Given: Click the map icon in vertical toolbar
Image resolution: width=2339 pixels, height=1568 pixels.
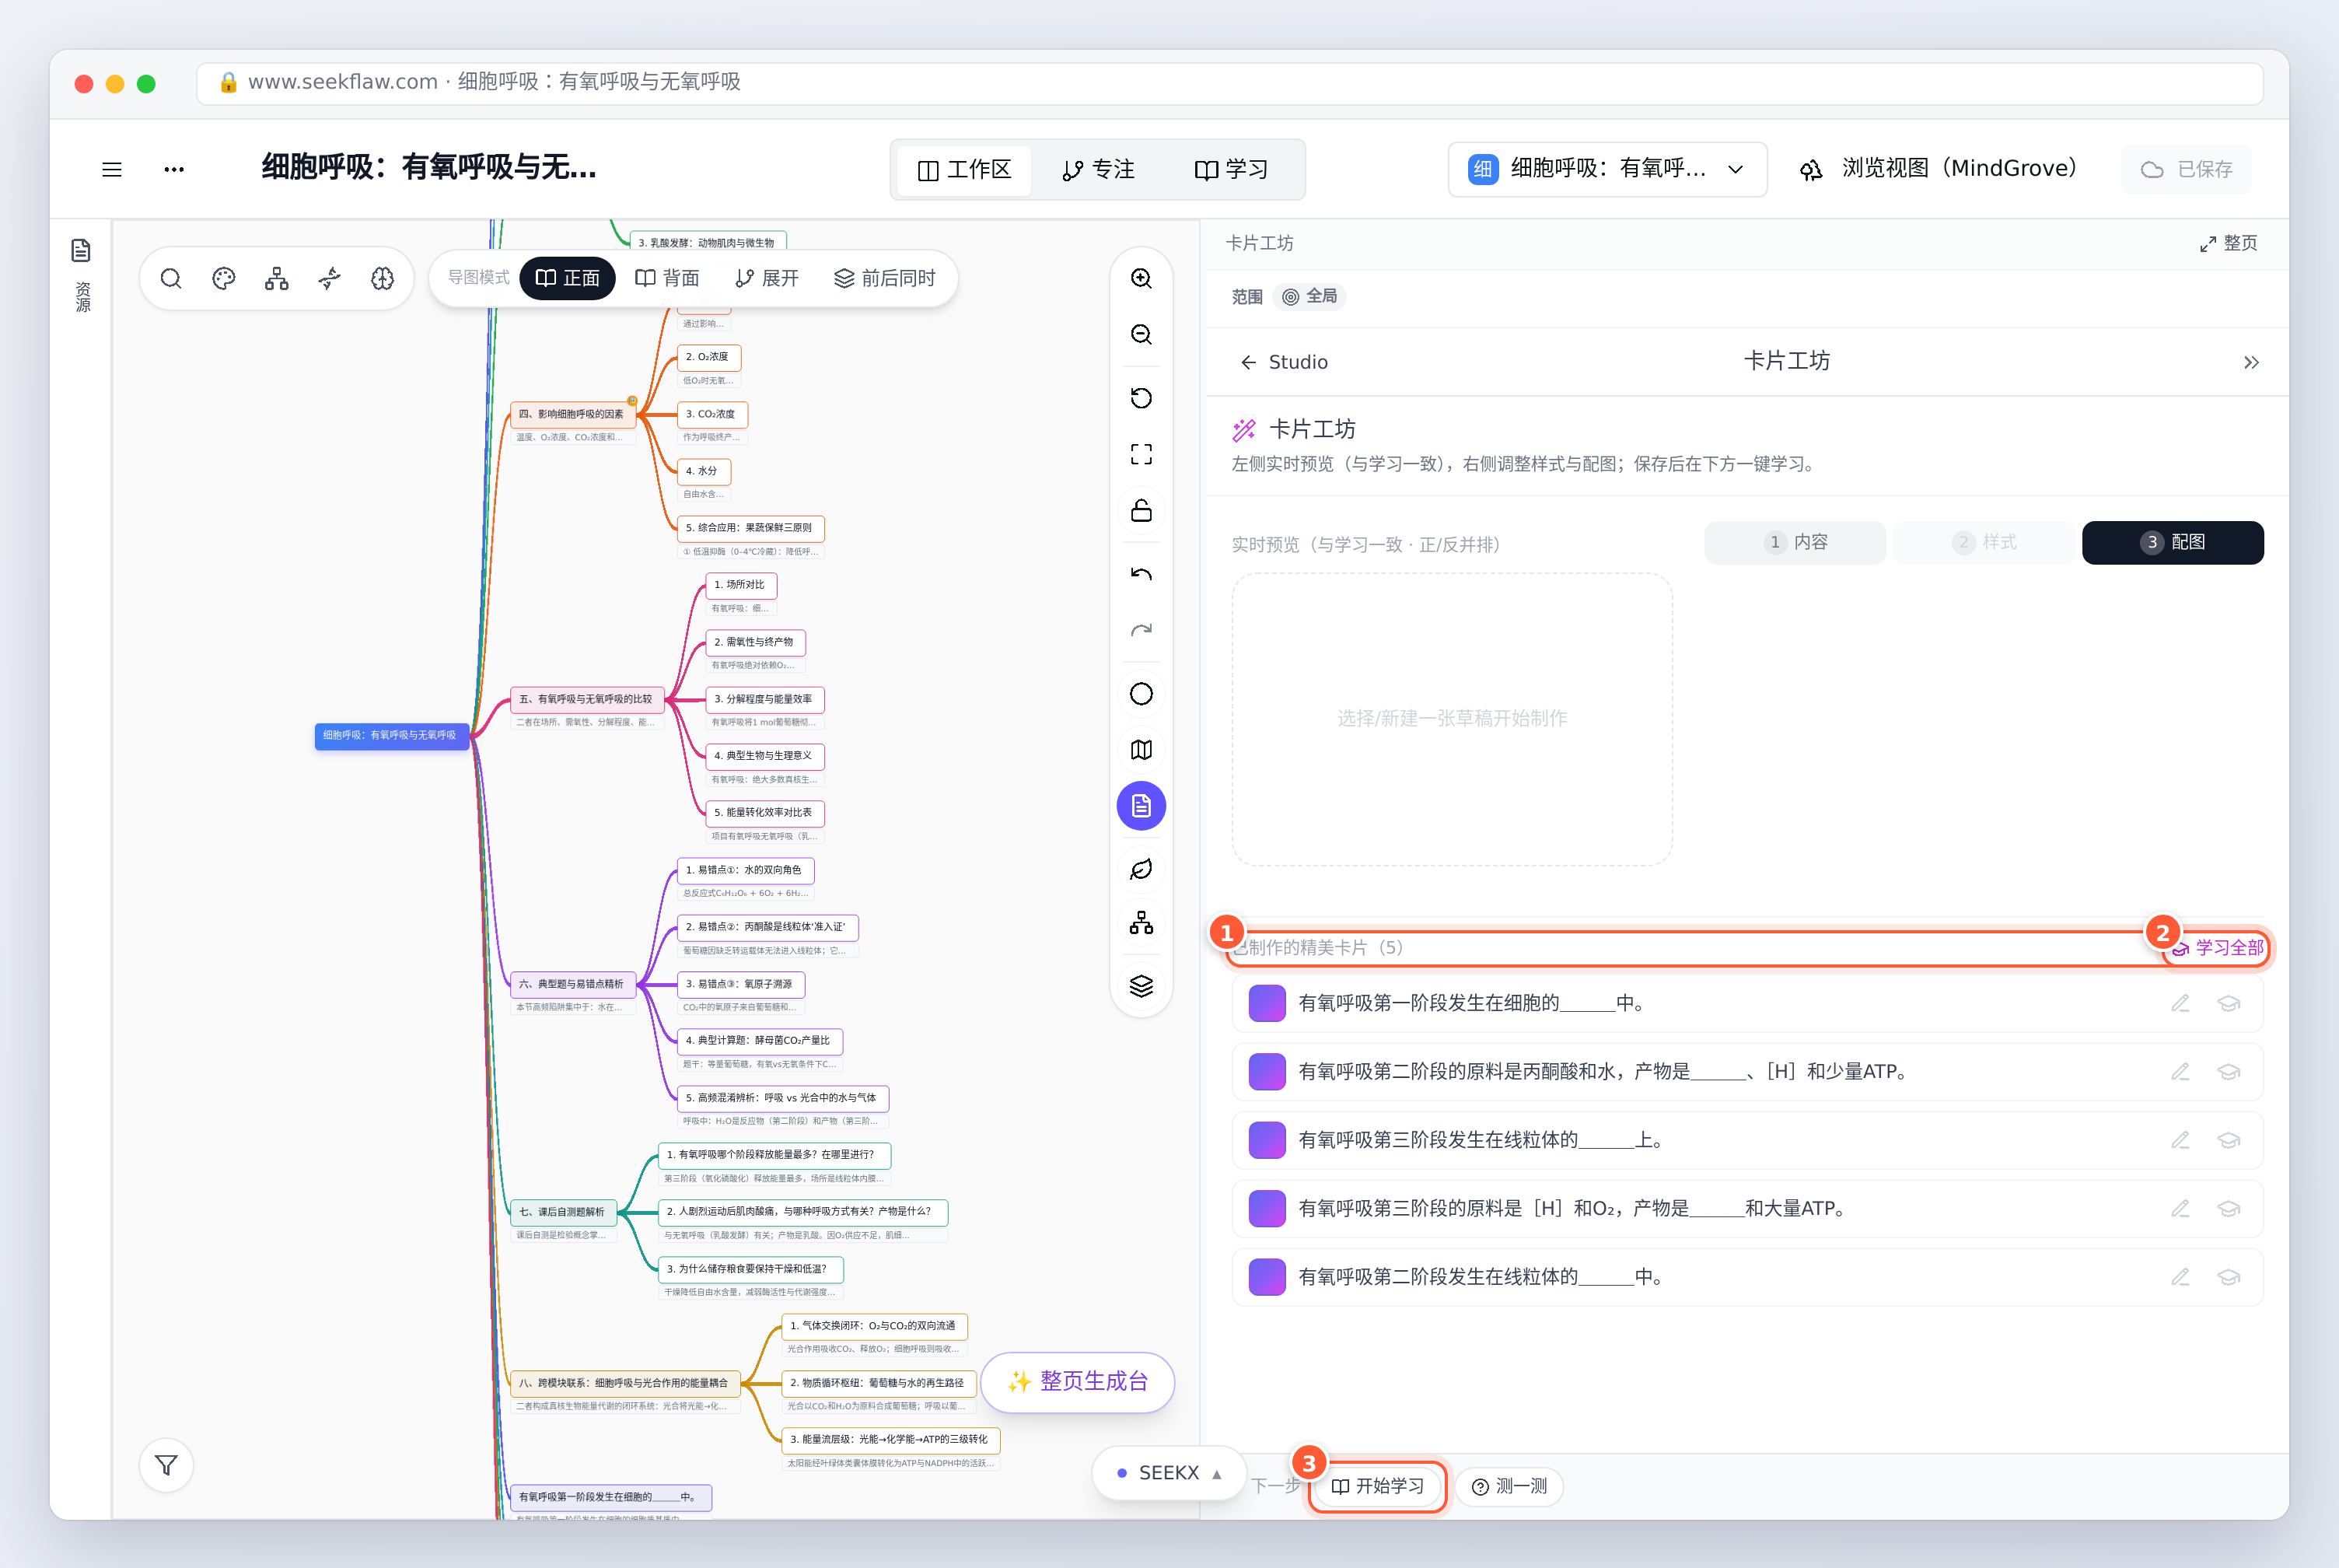Looking at the screenshot, I should (1142, 750).
